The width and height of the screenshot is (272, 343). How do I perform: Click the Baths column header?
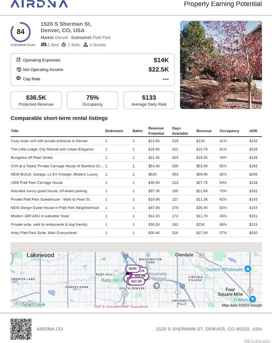pos(138,131)
